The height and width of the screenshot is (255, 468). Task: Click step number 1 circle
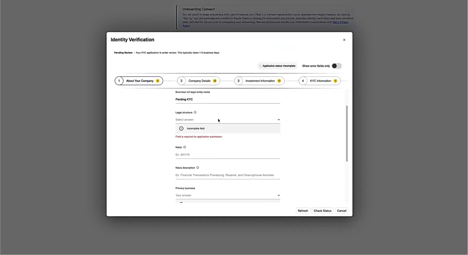tap(119, 81)
